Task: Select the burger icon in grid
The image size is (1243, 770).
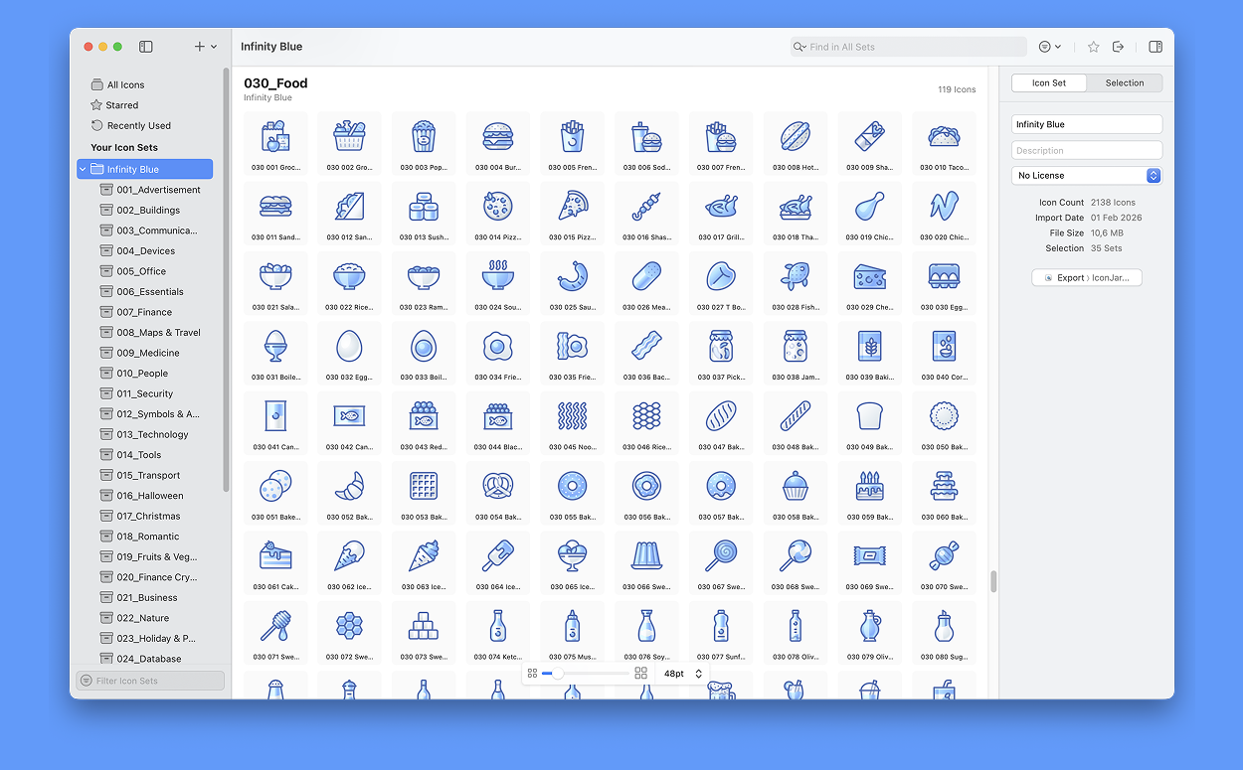Action: pyautogui.click(x=497, y=136)
